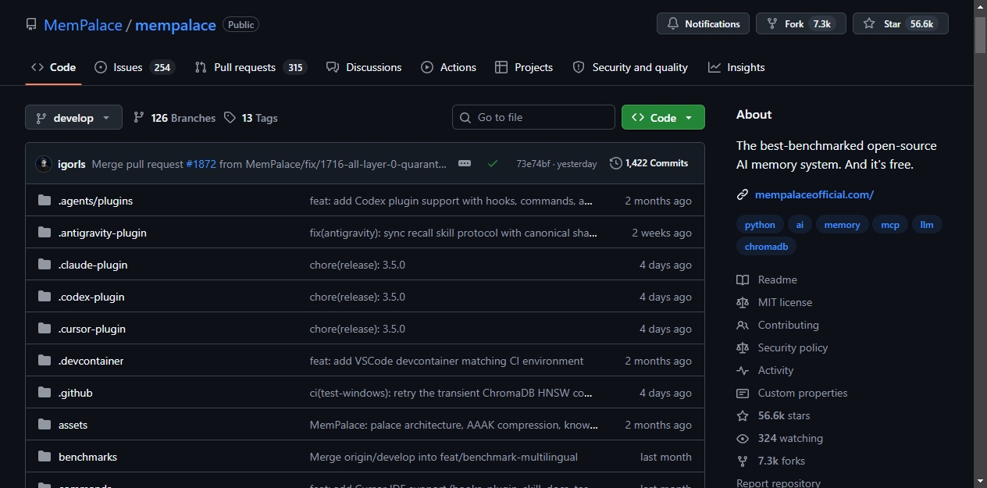Select the mcp topic tag
987x488 pixels.
tap(890, 225)
